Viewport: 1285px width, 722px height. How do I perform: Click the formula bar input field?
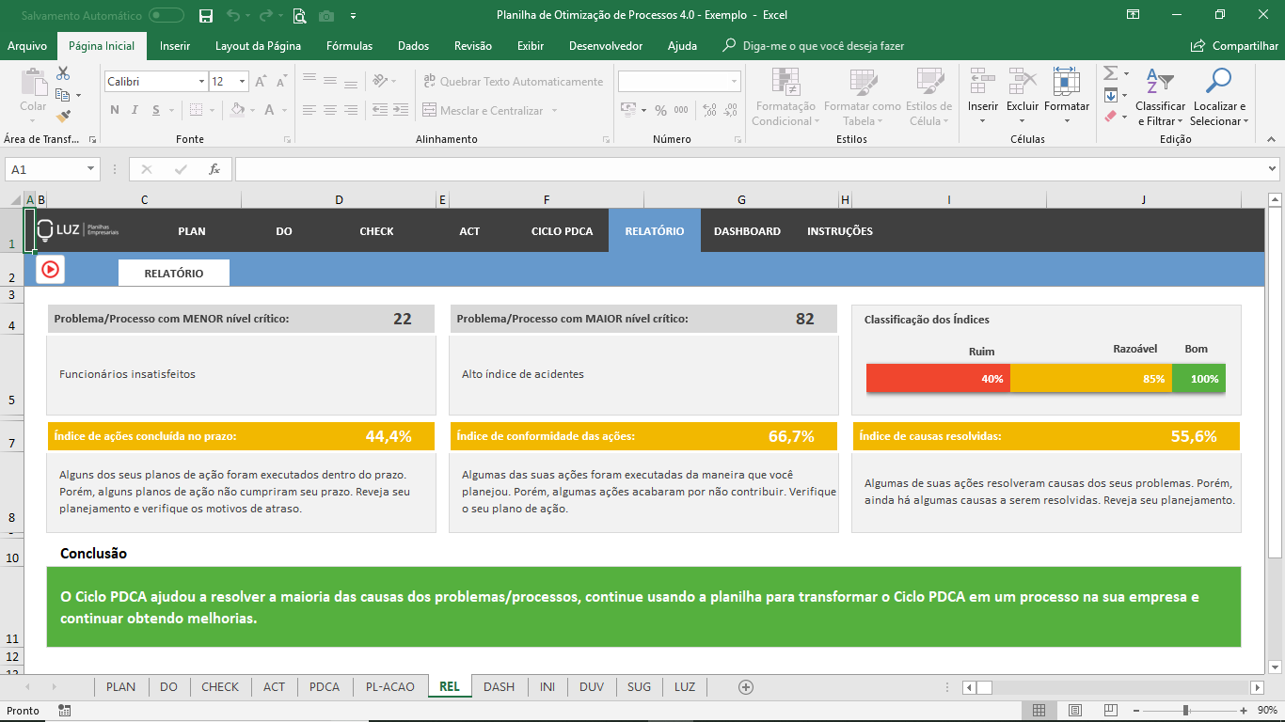coord(750,169)
